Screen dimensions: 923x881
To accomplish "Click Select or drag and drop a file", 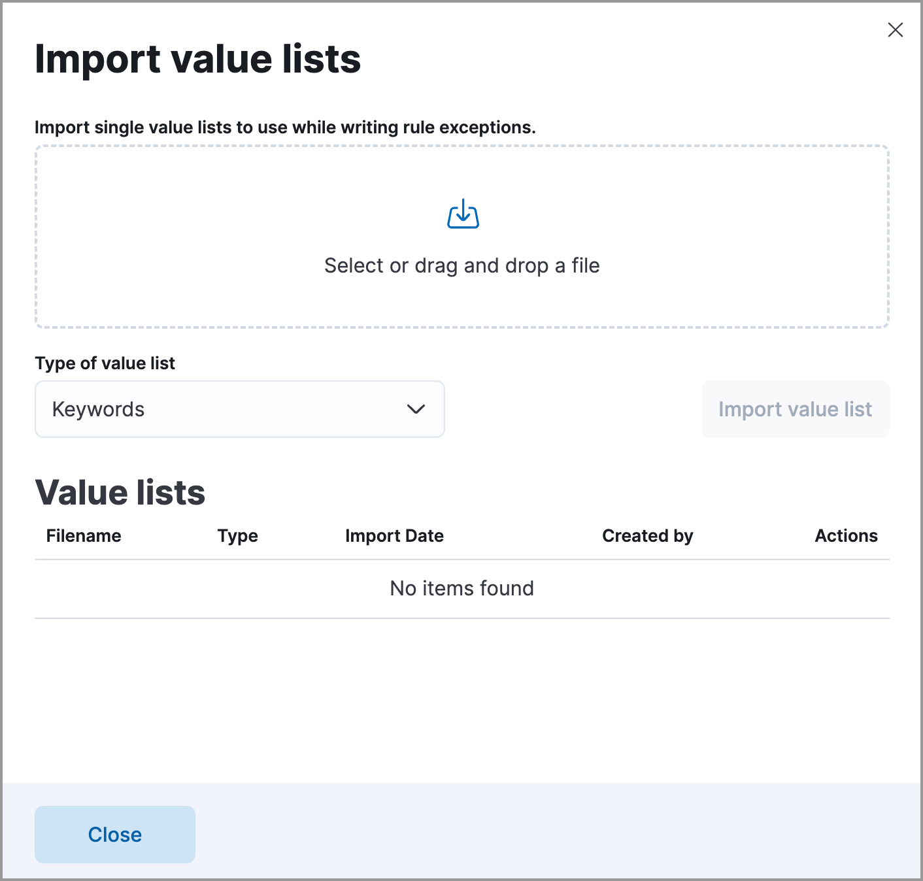I will (x=461, y=265).
